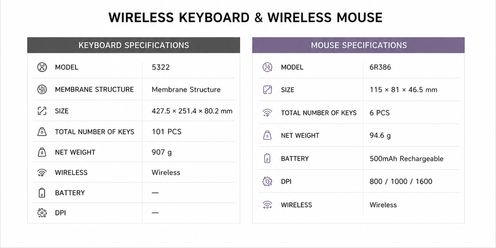Click the keyboard BATTERY icon
Image resolution: width=496 pixels, height=248 pixels.
coord(42,193)
